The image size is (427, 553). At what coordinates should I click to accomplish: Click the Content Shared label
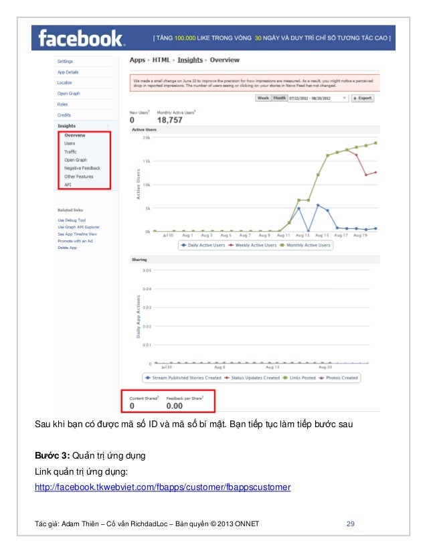tap(144, 398)
